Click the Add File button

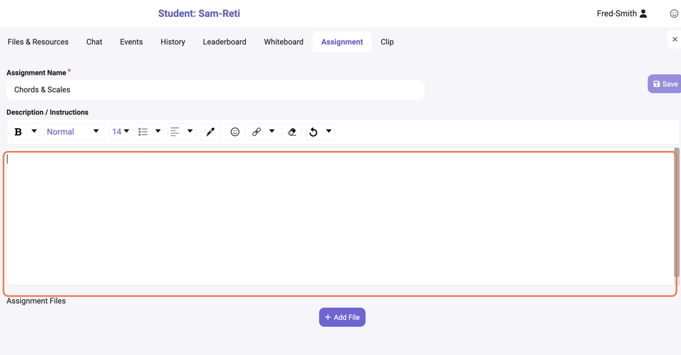click(342, 317)
